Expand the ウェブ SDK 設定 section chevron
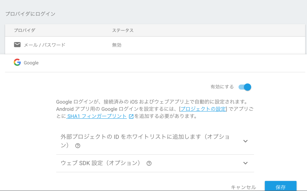 coord(245,163)
